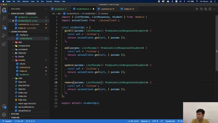Open the Help menu

[64, 1]
